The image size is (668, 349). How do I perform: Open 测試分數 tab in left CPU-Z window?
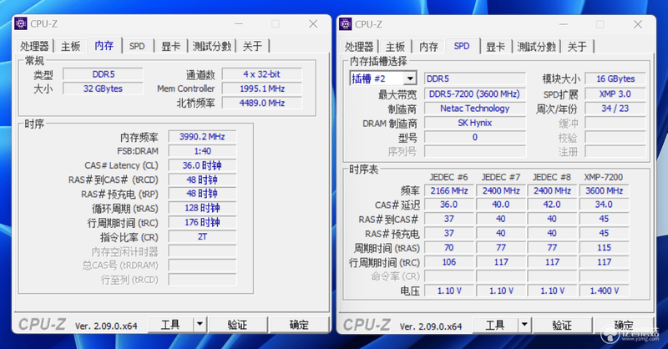[x=212, y=46]
